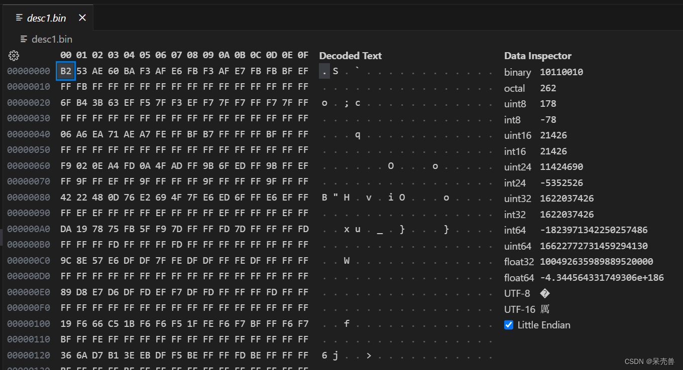The height and width of the screenshot is (370, 683).
Task: Click the uint16 value 21426
Action: pos(553,135)
